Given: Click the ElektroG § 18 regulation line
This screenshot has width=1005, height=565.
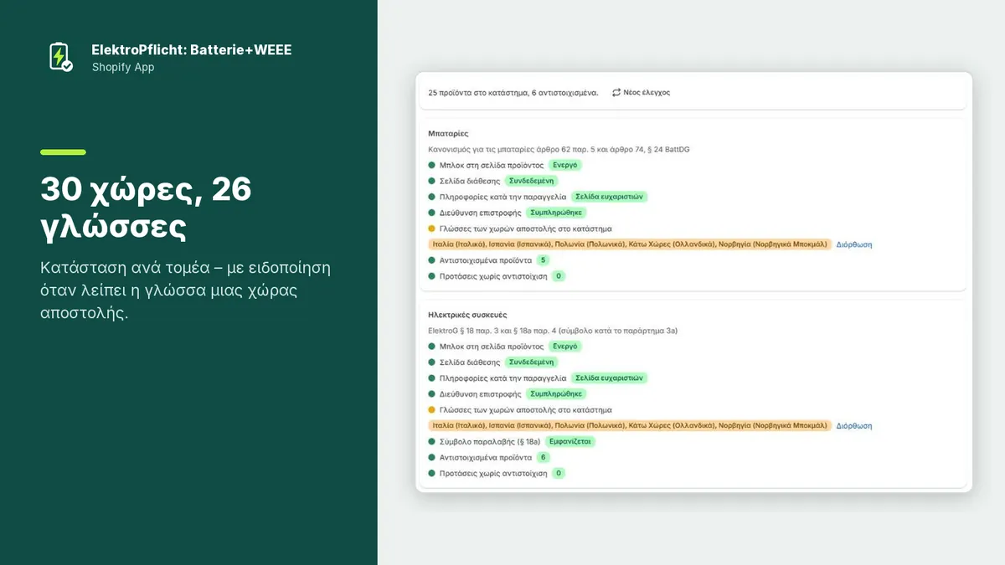Looking at the screenshot, I should point(553,331).
